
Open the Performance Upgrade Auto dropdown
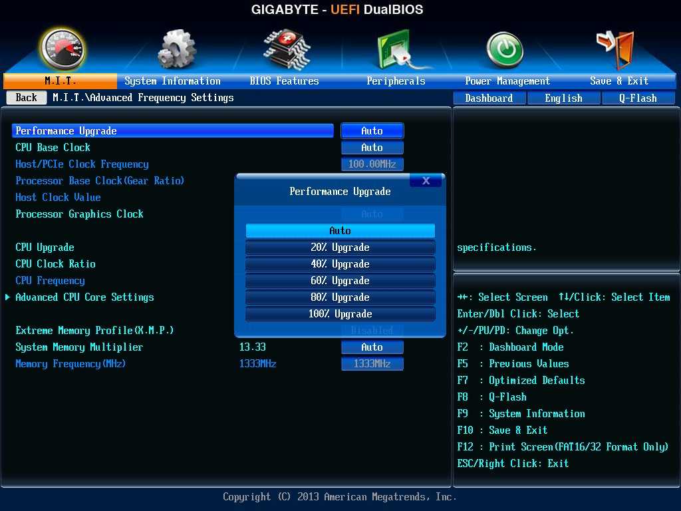(x=372, y=131)
